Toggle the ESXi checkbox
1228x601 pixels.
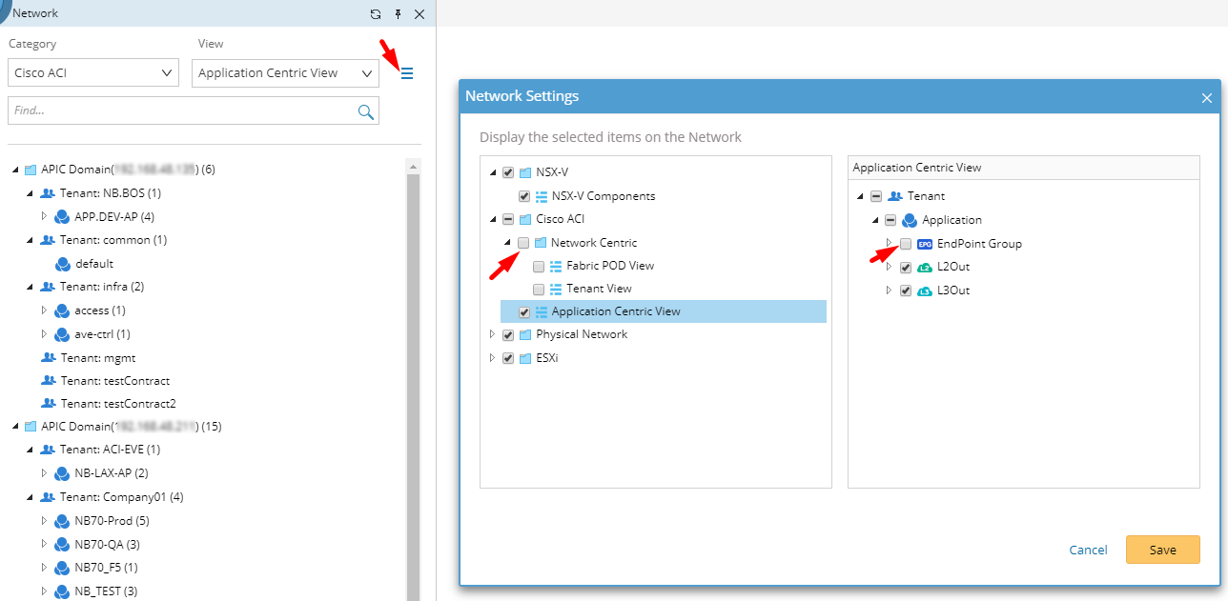coord(508,358)
